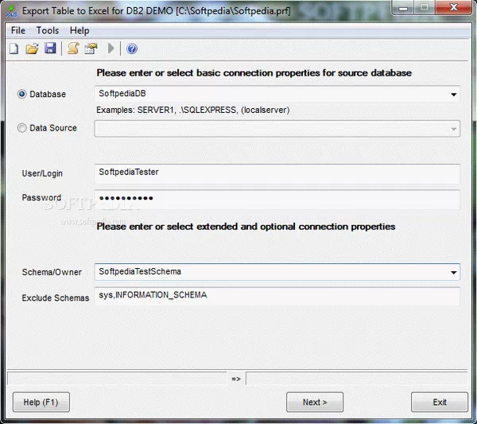This screenshot has height=424, width=477.
Task: Click the New file toolbar icon
Action: click(x=14, y=49)
